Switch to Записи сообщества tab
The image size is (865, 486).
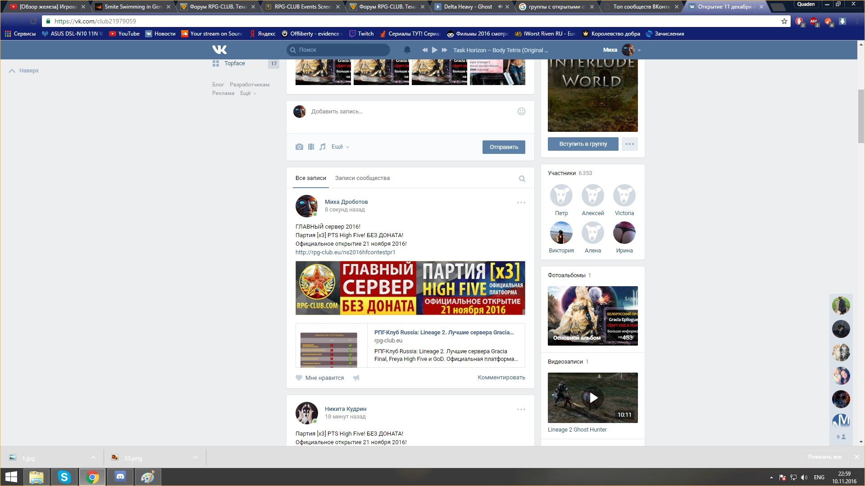(362, 178)
